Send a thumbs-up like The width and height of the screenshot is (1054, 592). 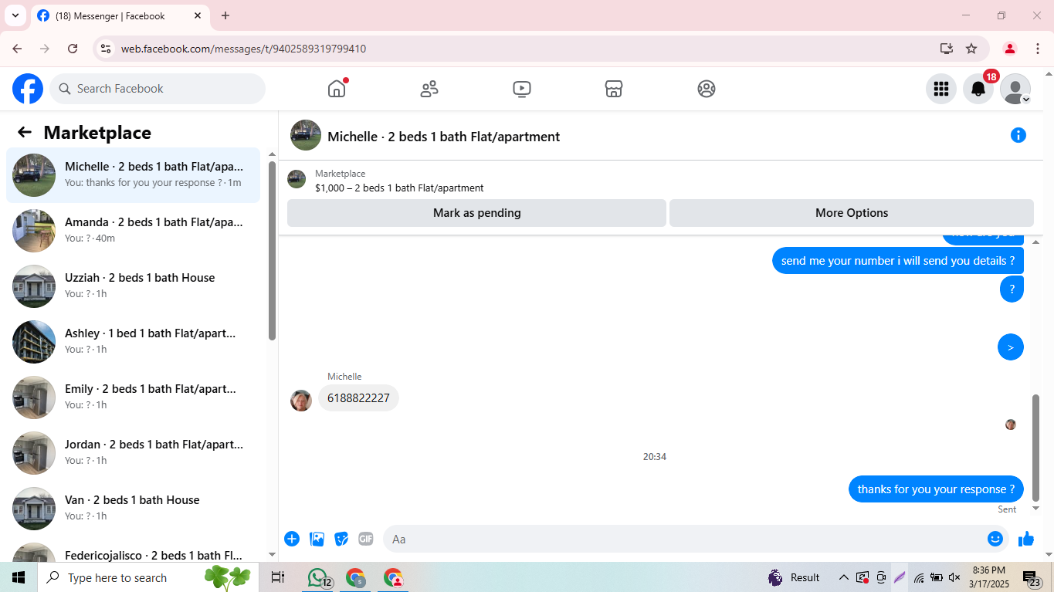coord(1026,539)
